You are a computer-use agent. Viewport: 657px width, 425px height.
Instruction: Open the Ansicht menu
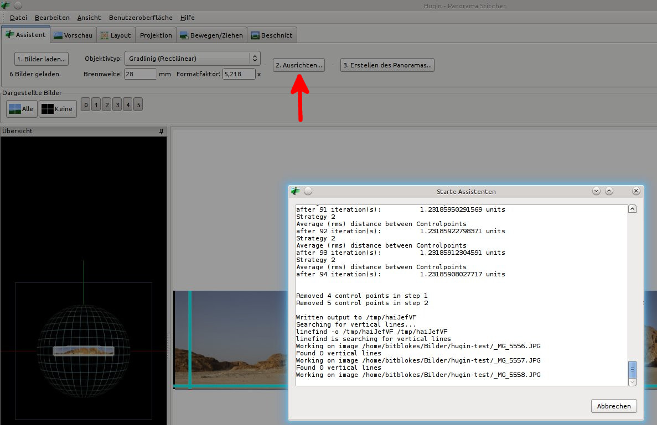pyautogui.click(x=89, y=18)
